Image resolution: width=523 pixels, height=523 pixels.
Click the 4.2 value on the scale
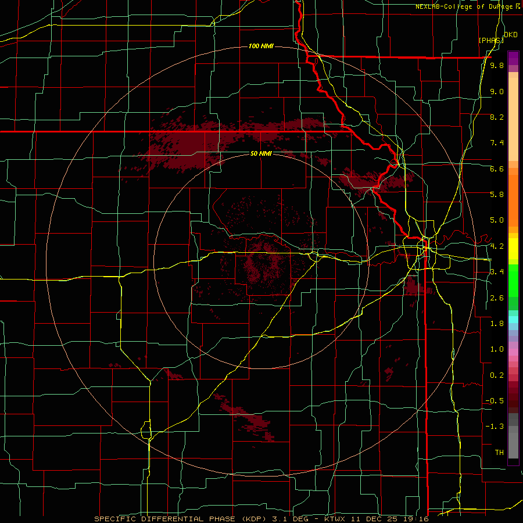click(x=497, y=246)
